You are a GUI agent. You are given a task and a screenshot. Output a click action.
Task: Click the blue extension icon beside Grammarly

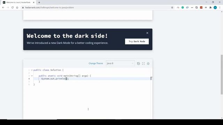point(187,8)
